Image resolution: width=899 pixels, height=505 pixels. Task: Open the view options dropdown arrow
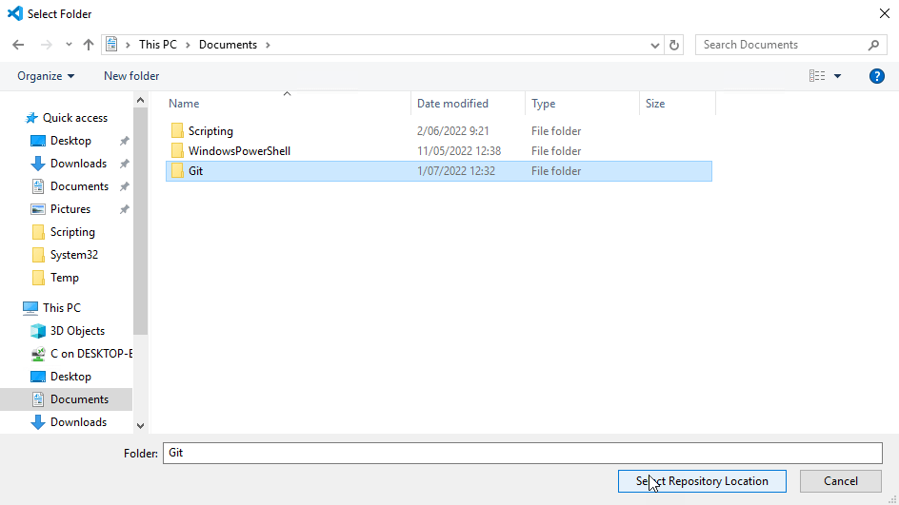pos(838,76)
